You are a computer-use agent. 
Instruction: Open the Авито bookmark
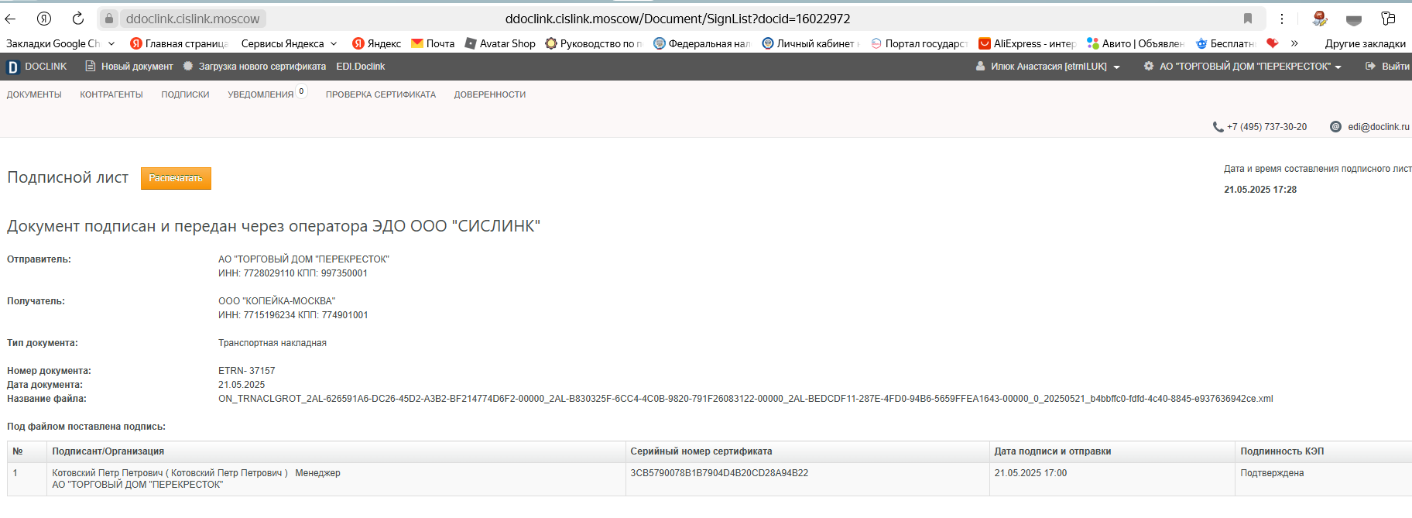pos(1135,43)
